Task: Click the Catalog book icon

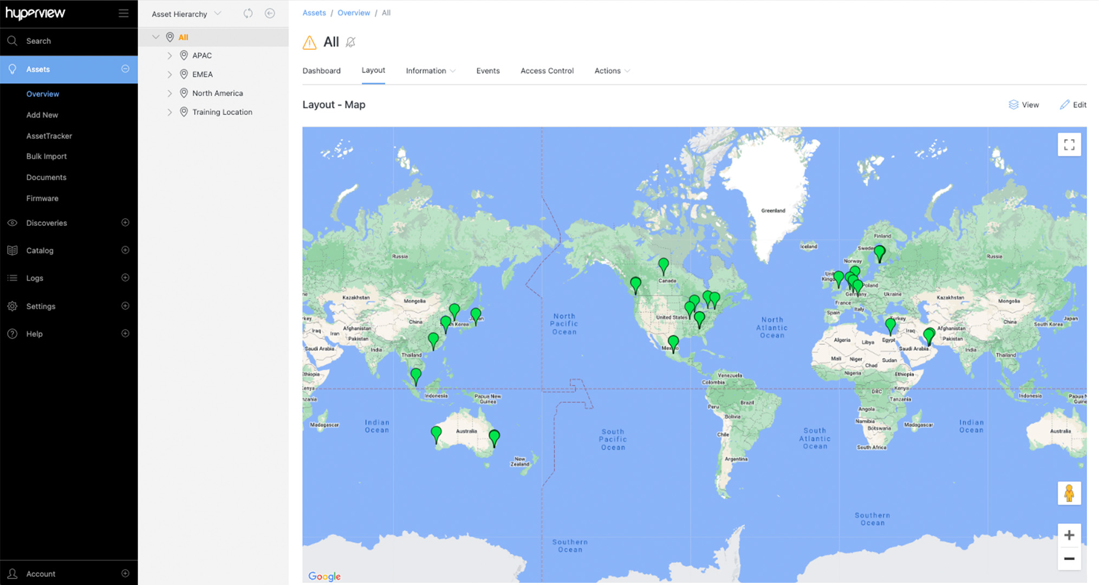Action: pos(12,250)
